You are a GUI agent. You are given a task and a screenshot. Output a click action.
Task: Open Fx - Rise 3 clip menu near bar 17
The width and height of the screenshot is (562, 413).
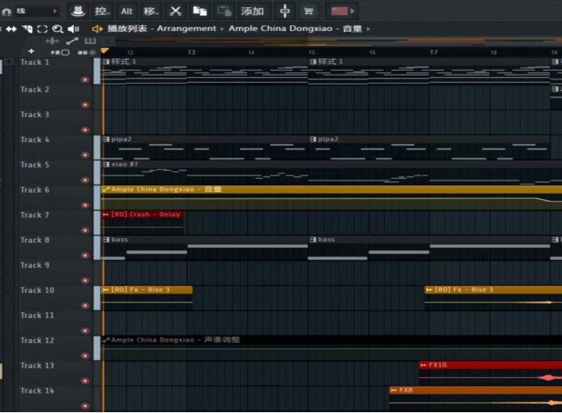pyautogui.click(x=429, y=290)
